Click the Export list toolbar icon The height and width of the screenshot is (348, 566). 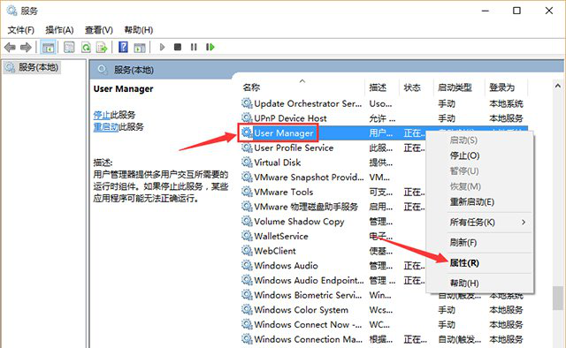[x=103, y=47]
